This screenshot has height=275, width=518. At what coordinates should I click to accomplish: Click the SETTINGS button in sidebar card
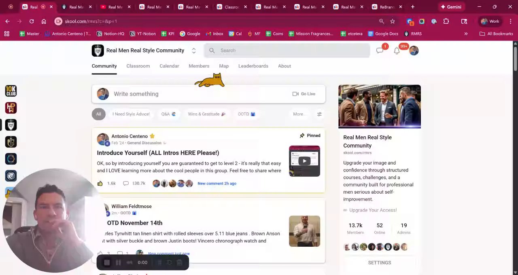(x=380, y=263)
